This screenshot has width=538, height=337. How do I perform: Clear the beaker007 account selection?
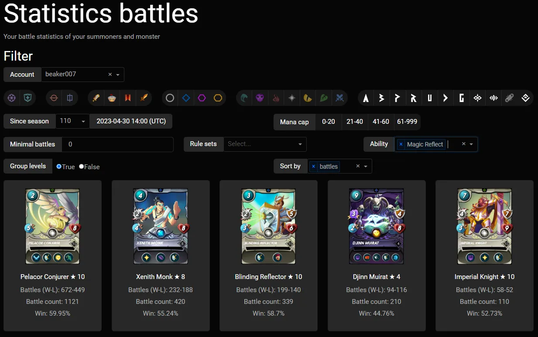click(110, 75)
